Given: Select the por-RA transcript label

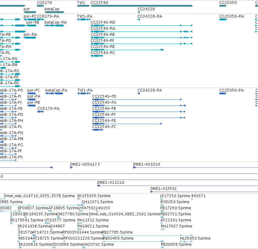Looking at the screenshot, I should 30,35.
